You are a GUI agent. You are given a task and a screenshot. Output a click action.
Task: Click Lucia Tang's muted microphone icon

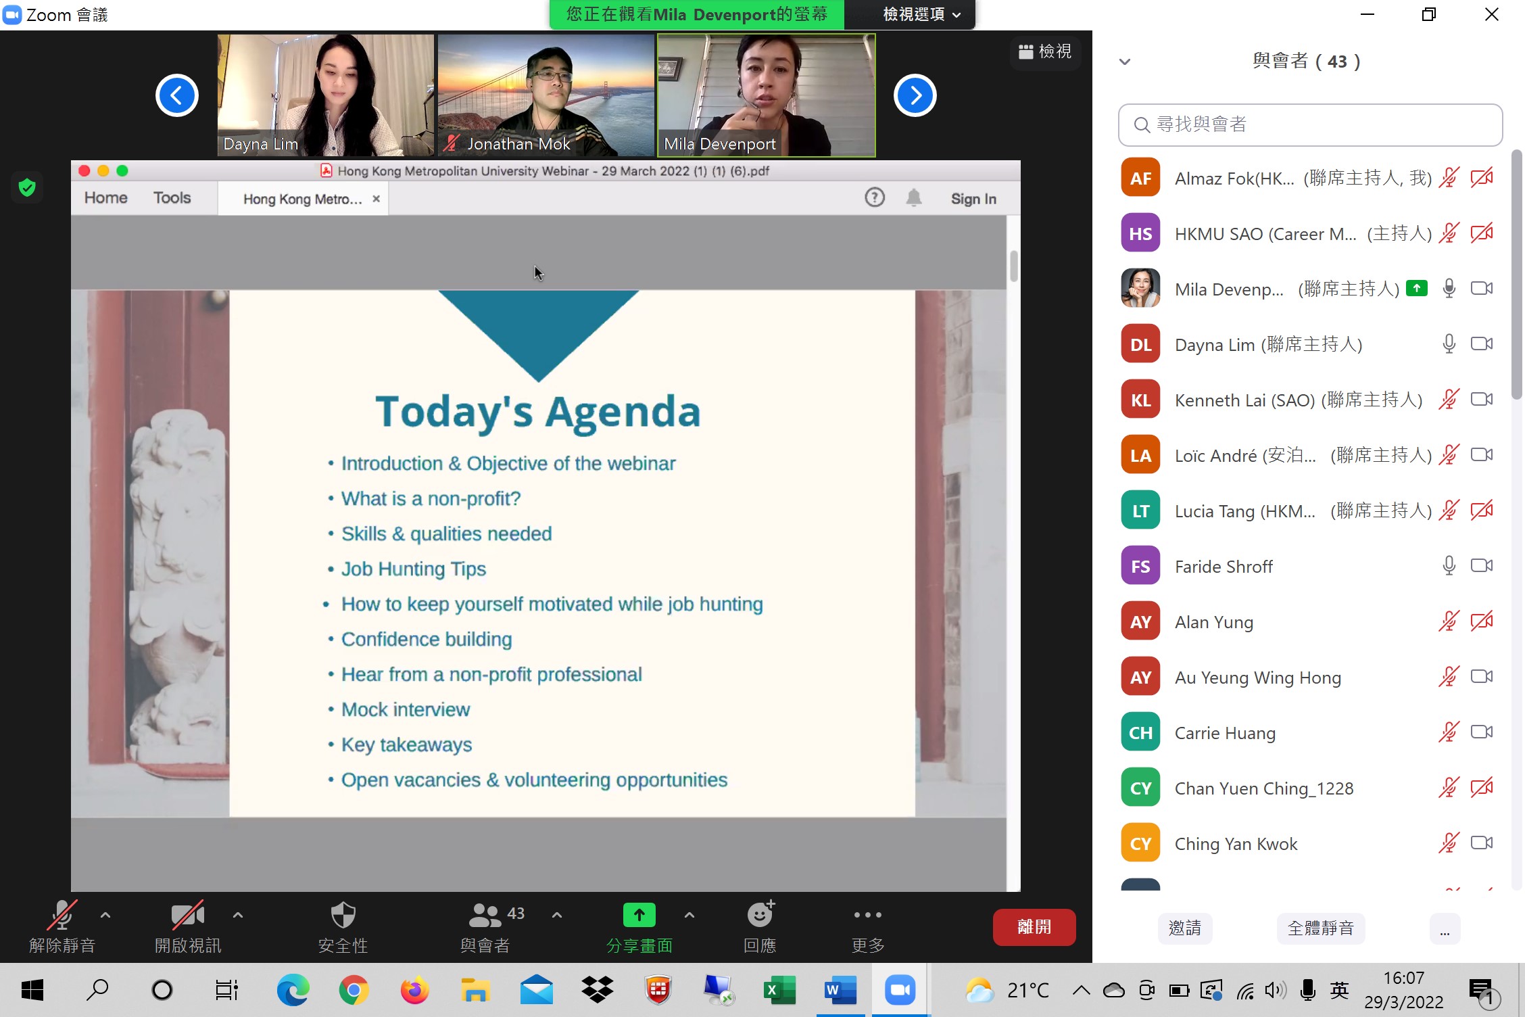(x=1449, y=511)
